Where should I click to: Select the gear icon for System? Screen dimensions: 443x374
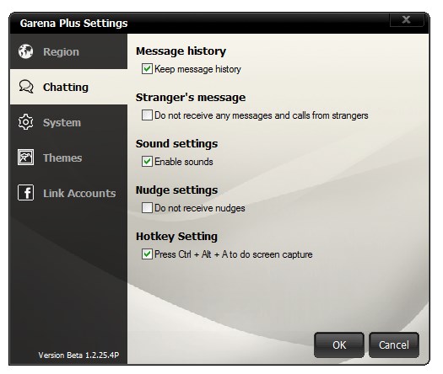click(x=25, y=122)
